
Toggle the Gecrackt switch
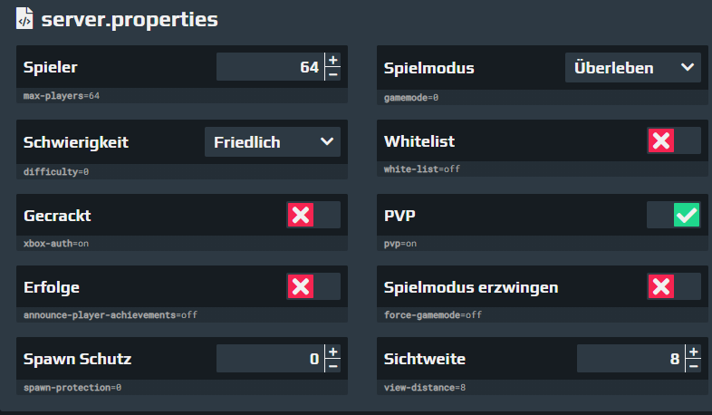(x=313, y=215)
